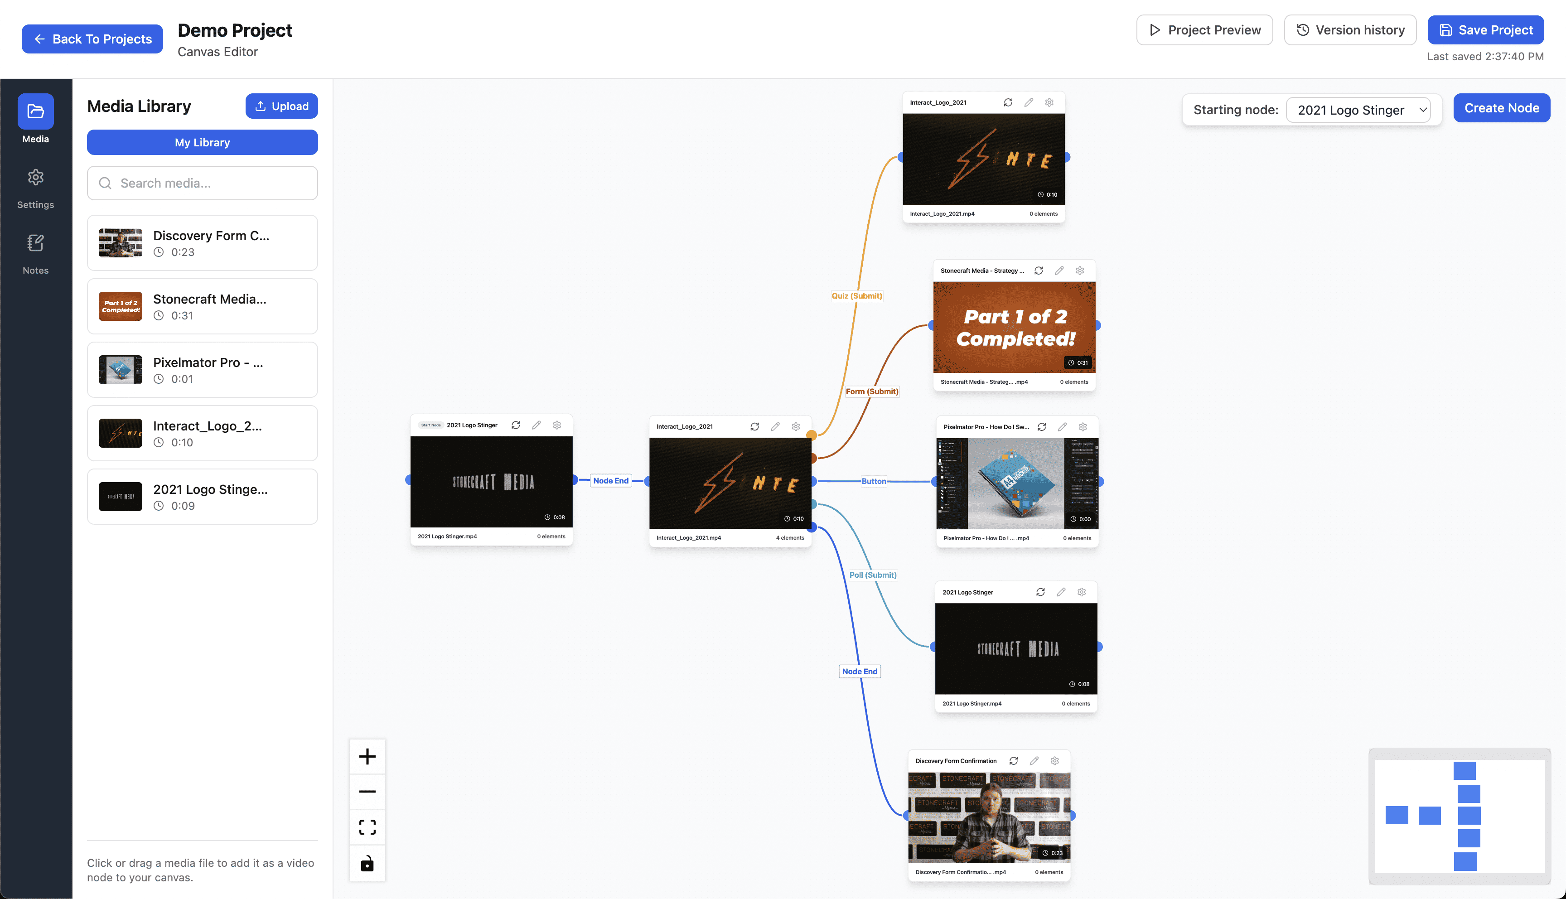Click Save Project button
The width and height of the screenshot is (1566, 899).
[1485, 29]
